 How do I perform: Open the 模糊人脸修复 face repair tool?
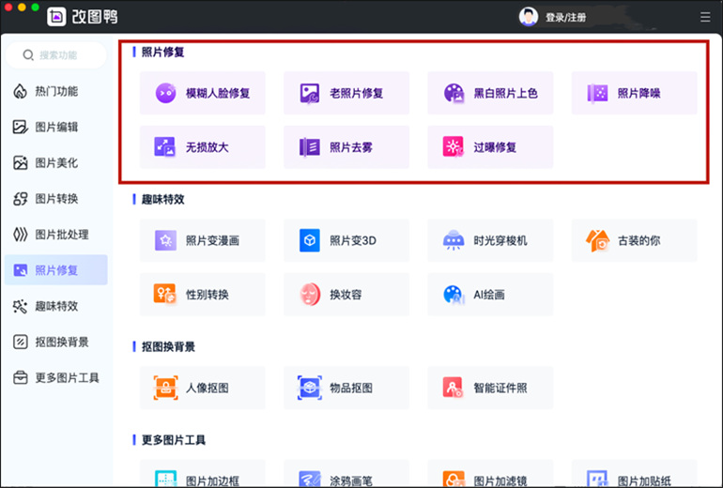click(202, 93)
